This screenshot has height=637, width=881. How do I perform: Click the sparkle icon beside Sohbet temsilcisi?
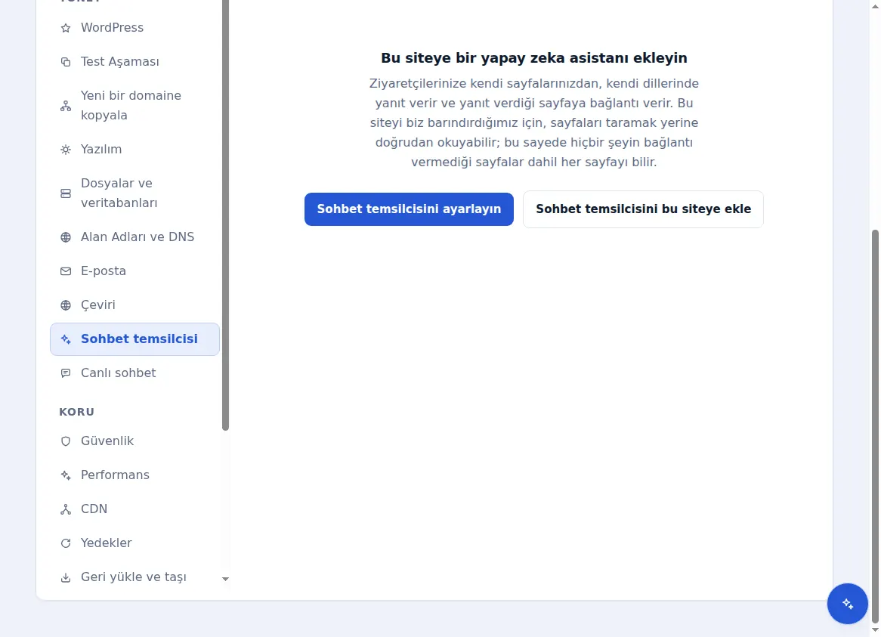tap(66, 339)
